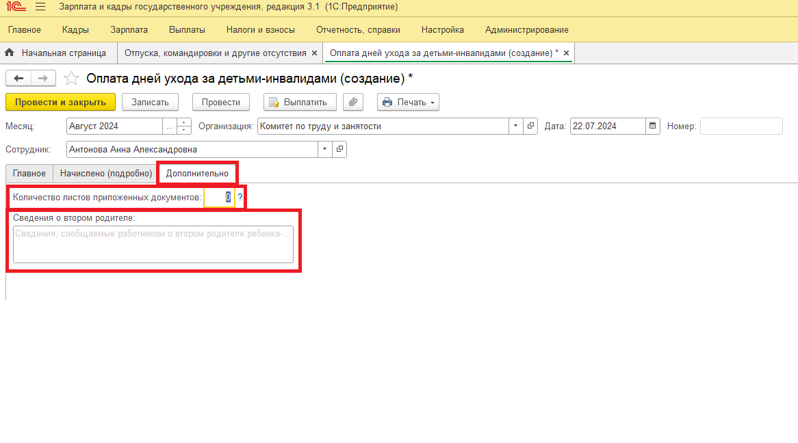The width and height of the screenshot is (798, 443).
Task: Click the Сведения о втором родителе text area
Action: 153,245
